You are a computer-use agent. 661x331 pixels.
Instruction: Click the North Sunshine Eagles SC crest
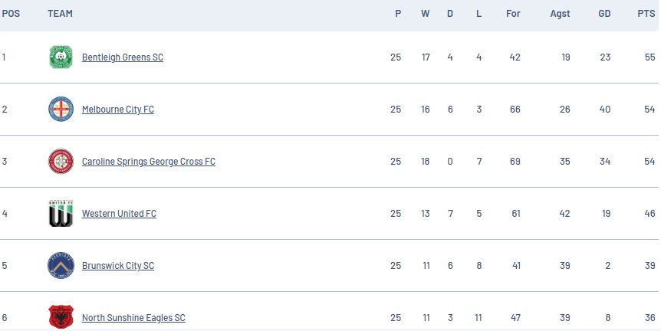(61, 317)
